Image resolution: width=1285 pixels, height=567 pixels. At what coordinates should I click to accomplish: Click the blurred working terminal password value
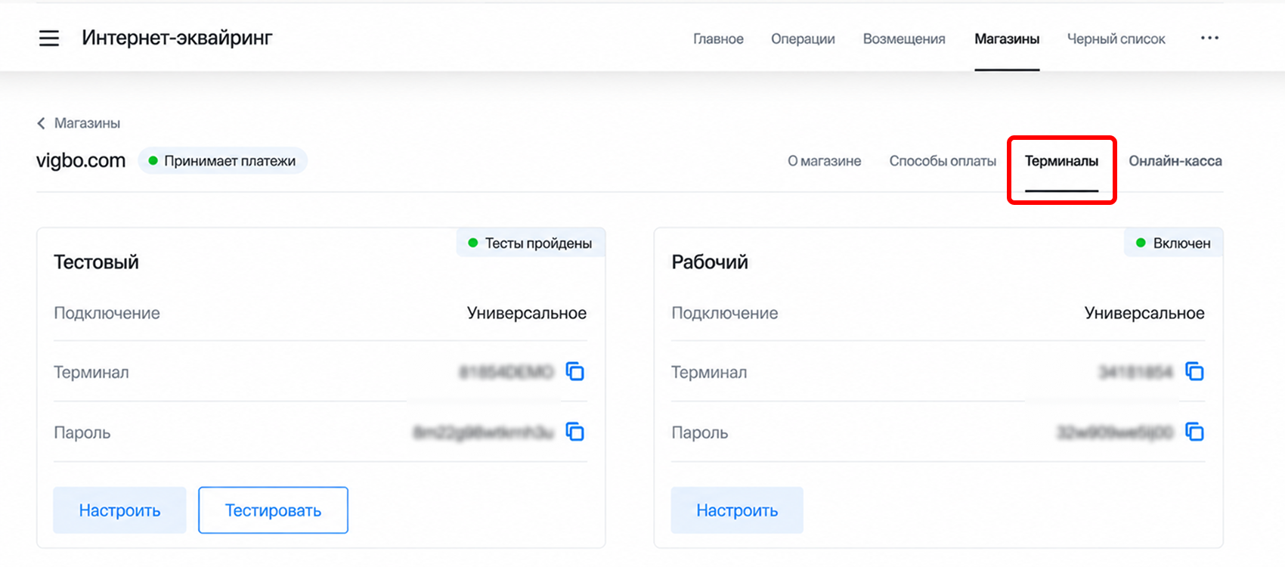point(1114,432)
